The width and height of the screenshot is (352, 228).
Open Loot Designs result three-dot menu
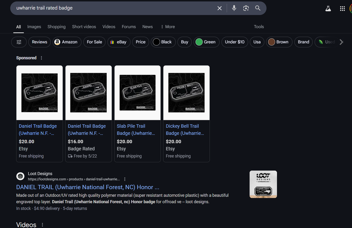[x=125, y=179]
